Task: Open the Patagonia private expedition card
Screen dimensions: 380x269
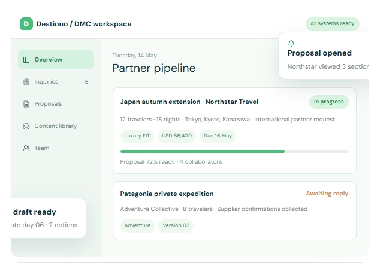Action: coord(234,211)
